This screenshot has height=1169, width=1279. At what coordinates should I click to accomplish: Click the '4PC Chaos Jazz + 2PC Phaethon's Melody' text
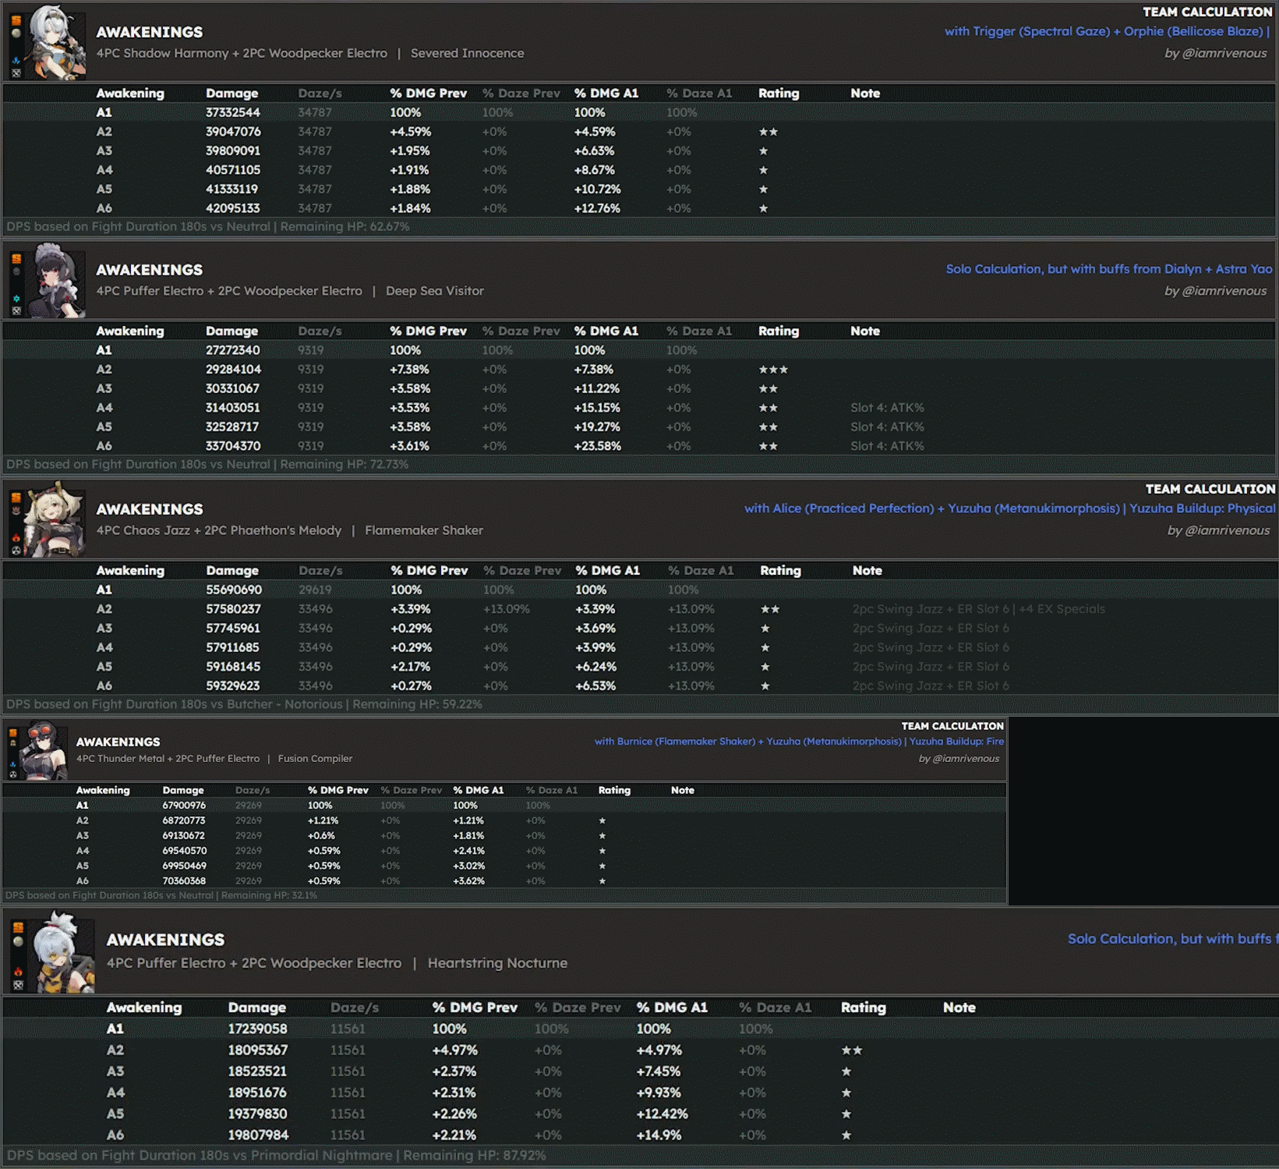pos(219,530)
